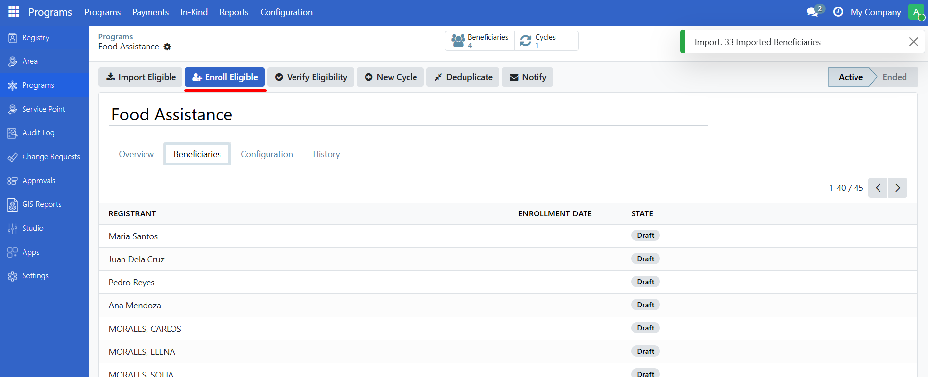Click the user avatar in top bar
Viewport: 928px width, 377px height.
915,12
